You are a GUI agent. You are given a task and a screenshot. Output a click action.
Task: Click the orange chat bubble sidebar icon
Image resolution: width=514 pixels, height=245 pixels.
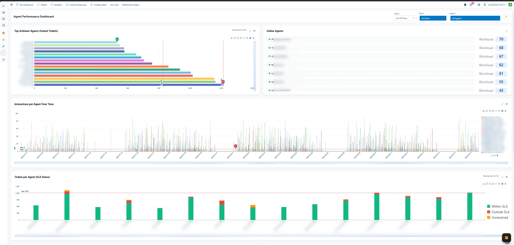click(x=3, y=33)
